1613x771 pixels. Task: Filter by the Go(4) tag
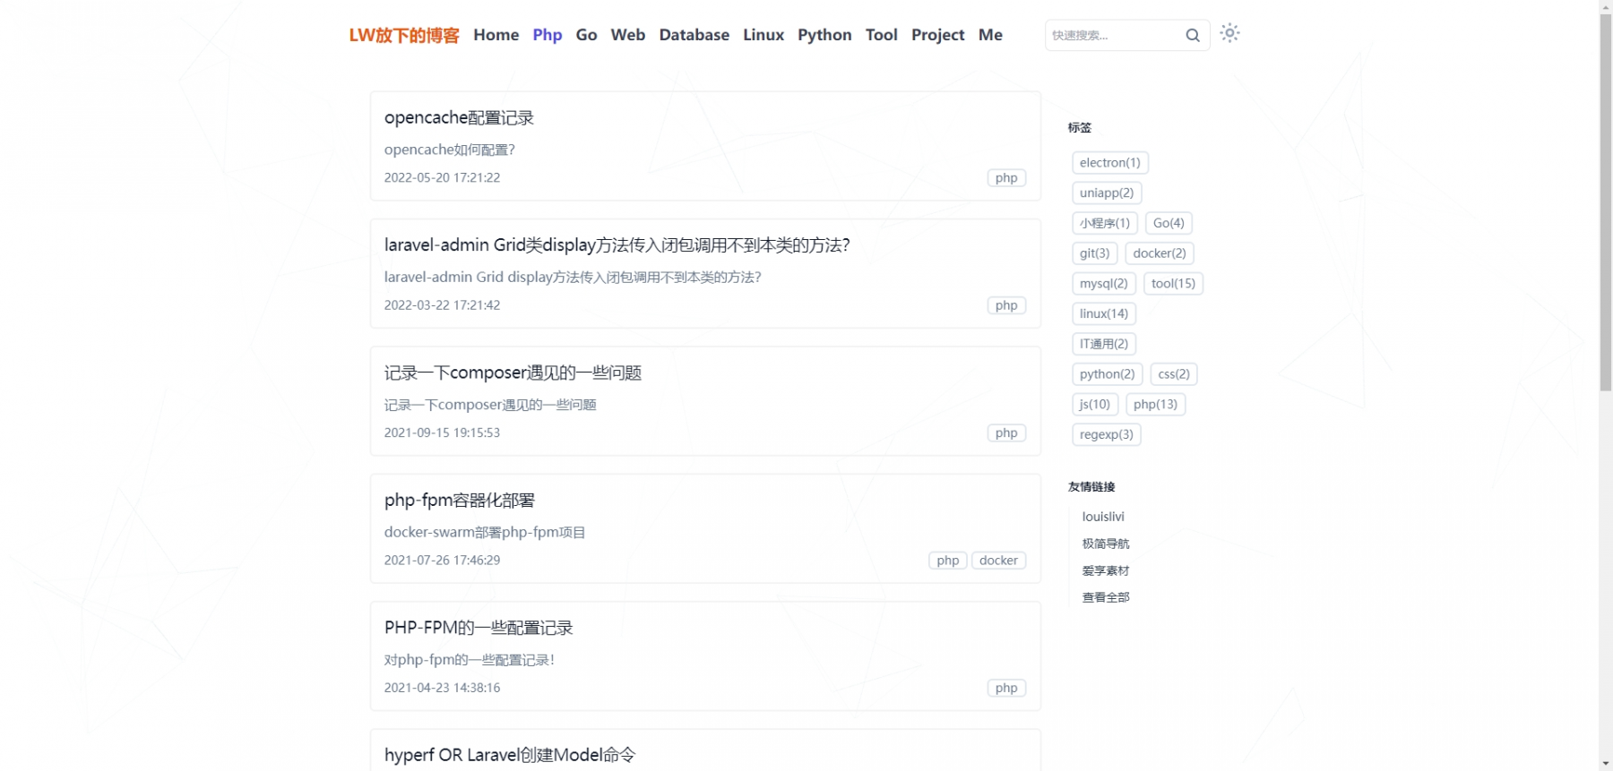pos(1169,223)
